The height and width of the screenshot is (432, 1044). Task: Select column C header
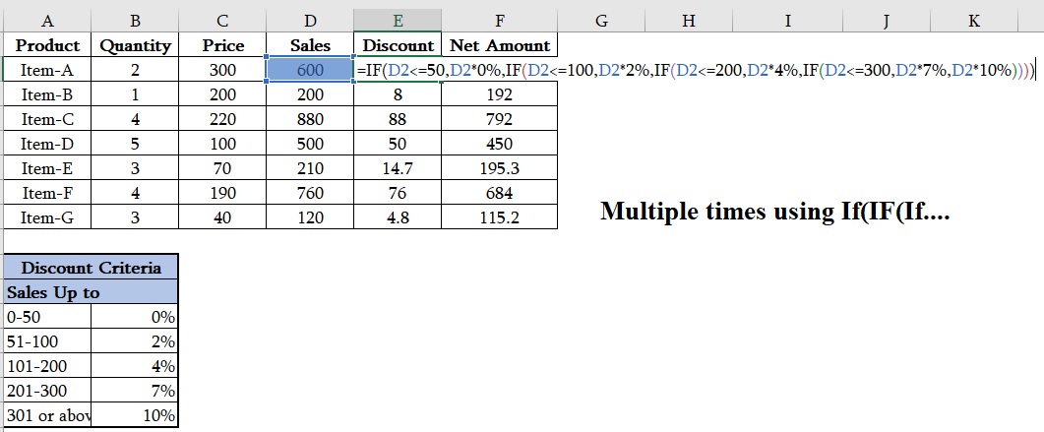(x=222, y=21)
